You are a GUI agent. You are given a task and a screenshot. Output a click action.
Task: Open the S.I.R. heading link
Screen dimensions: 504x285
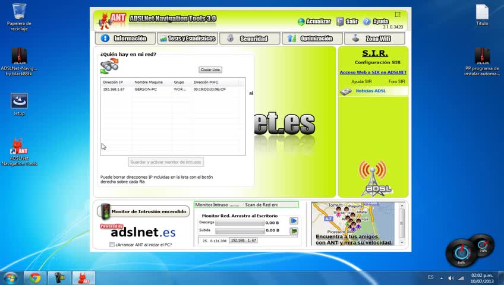(375, 53)
